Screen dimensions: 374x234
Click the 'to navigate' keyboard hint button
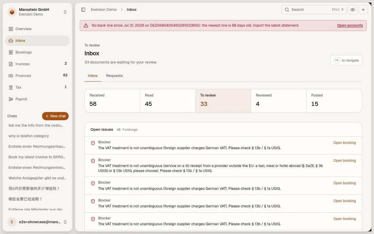(346, 60)
